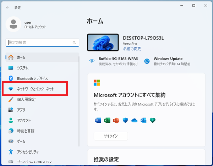Open アカウント settings
The image size is (213, 166).
click(x=42, y=120)
